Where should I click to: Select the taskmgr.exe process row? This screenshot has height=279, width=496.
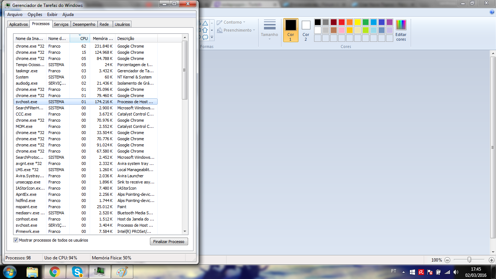pyautogui.click(x=86, y=71)
